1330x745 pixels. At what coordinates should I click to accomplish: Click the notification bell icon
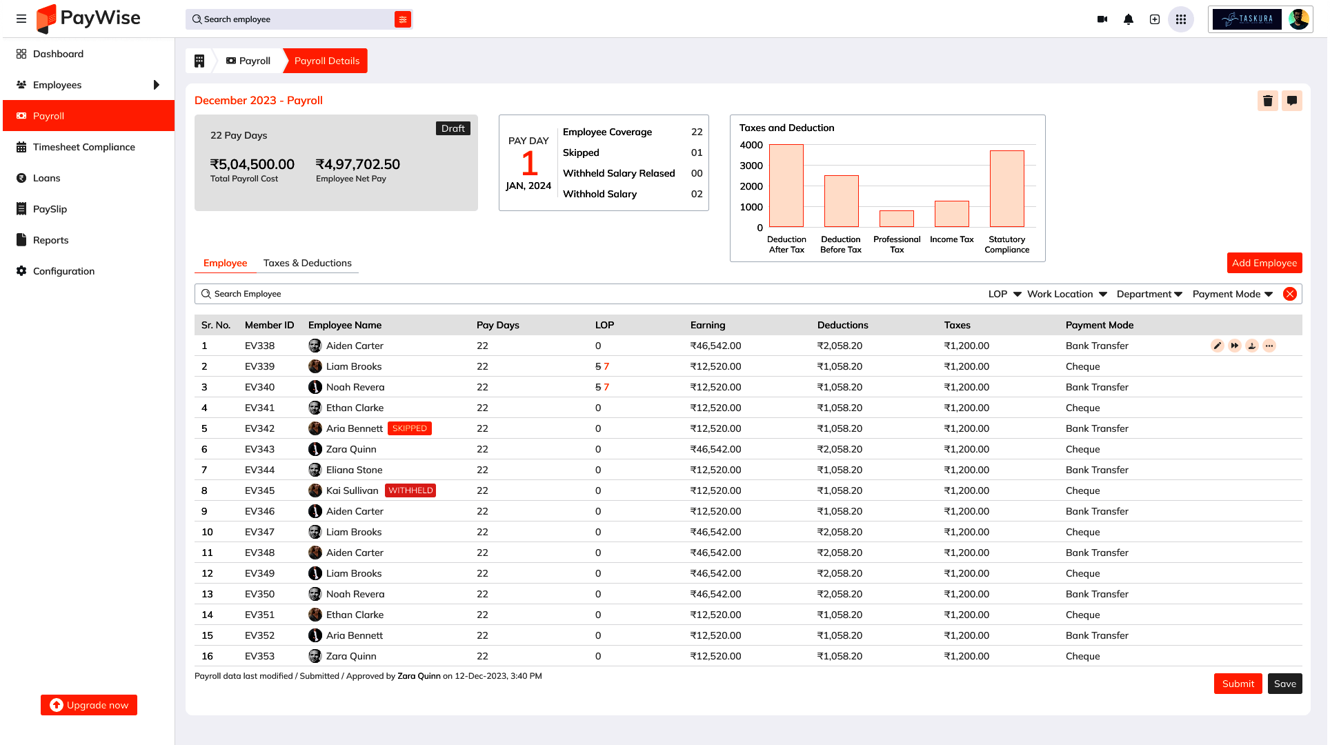[1129, 19]
